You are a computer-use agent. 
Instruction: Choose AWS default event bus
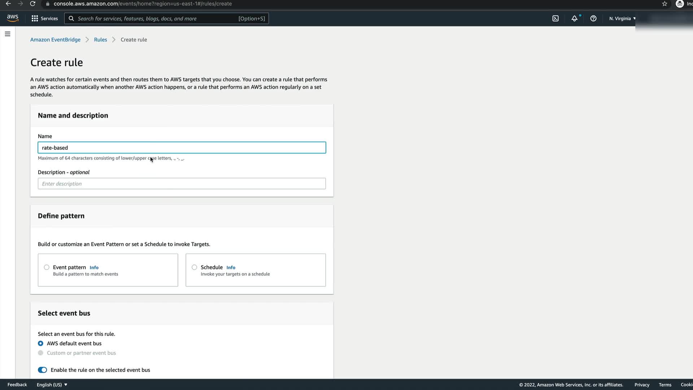pyautogui.click(x=41, y=343)
